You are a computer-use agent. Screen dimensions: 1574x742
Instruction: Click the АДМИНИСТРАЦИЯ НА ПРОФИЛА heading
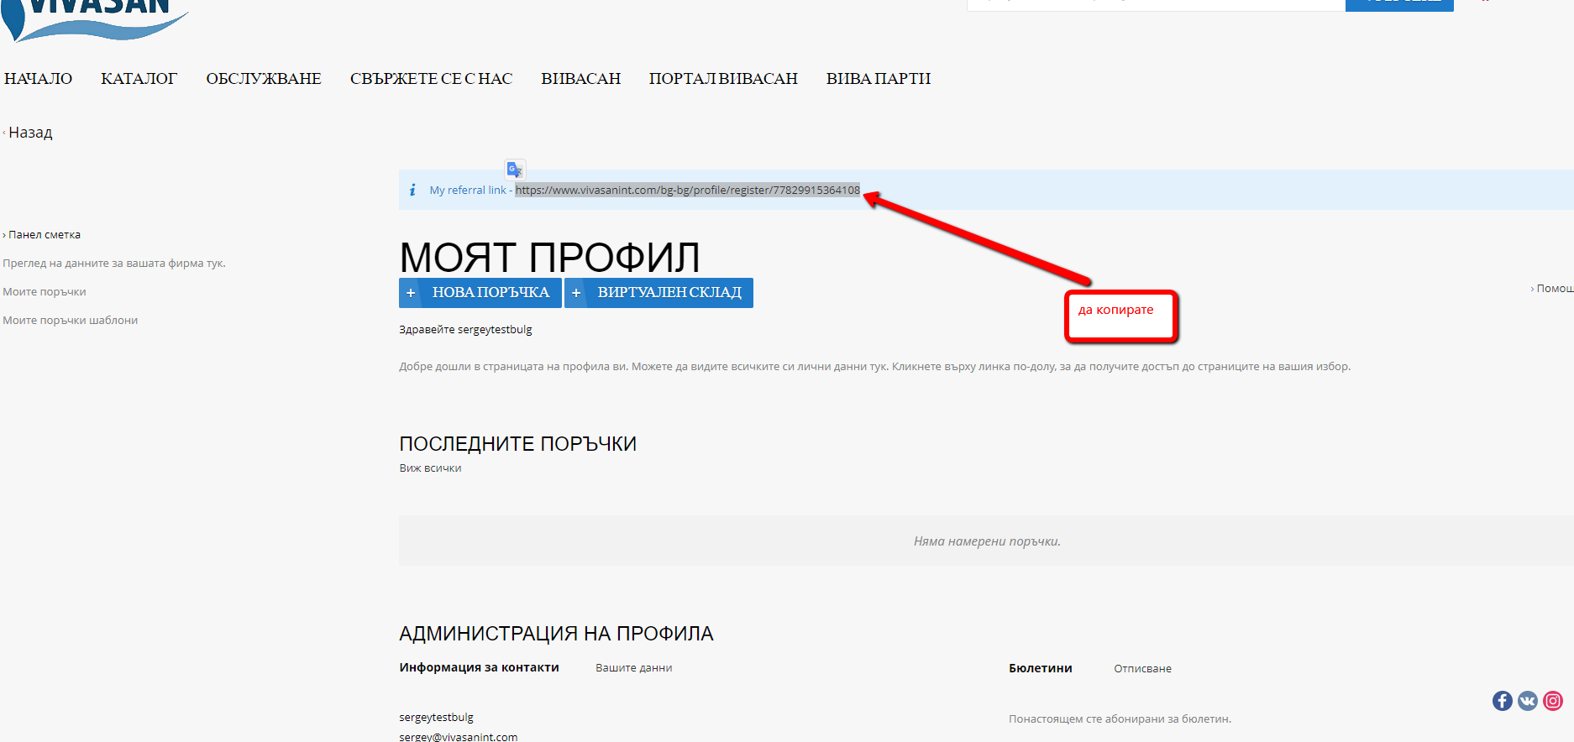click(x=556, y=634)
